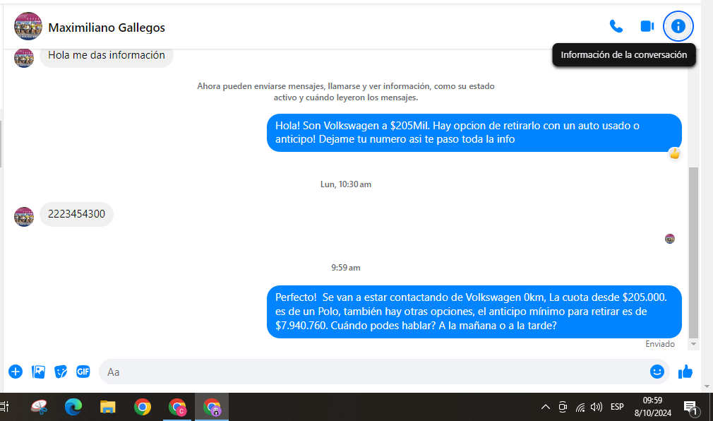Open conversation information panel
This screenshot has height=421, width=713.
click(x=678, y=26)
